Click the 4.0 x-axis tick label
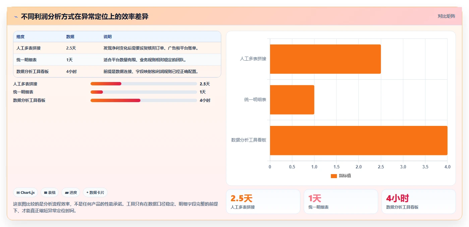The image size is (469, 227). [448, 167]
